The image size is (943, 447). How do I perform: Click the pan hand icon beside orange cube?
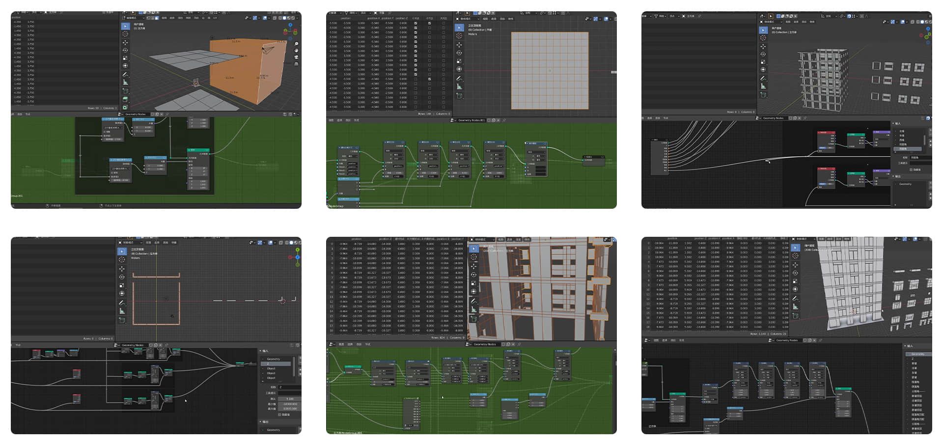296,50
